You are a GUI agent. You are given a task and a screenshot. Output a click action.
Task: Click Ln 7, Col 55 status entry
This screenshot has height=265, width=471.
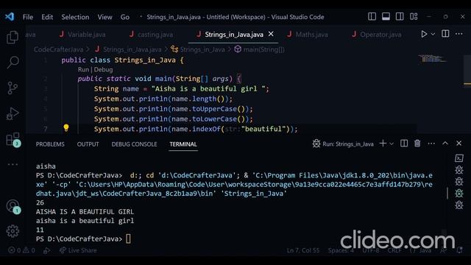coord(303,250)
